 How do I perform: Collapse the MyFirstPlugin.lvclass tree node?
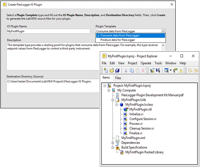[117, 105]
